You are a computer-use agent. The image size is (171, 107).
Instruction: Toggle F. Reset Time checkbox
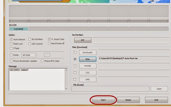click(x=49, y=39)
